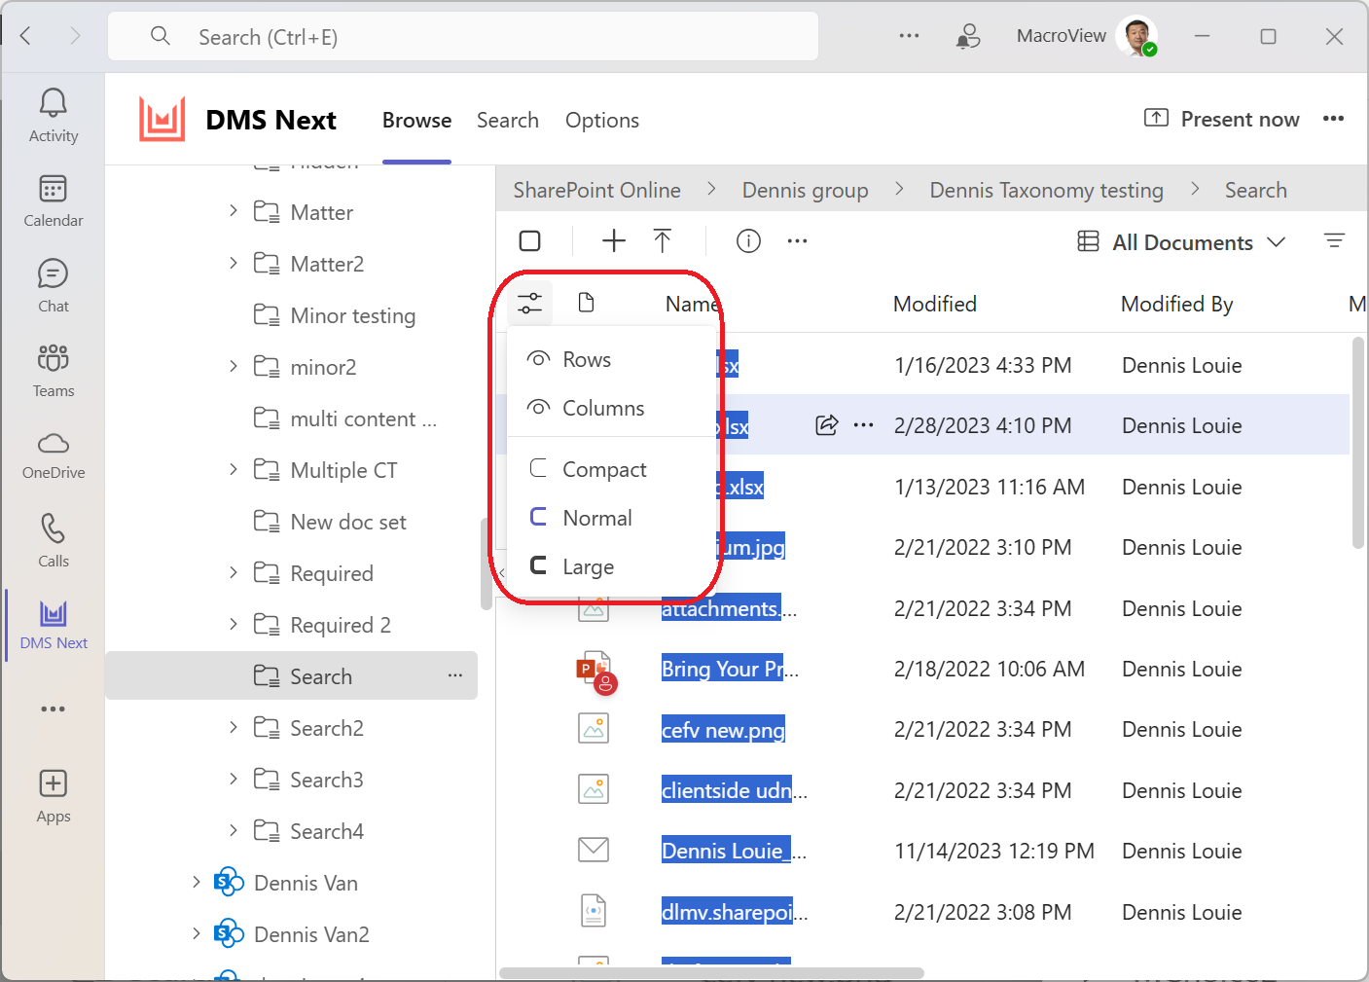This screenshot has width=1369, height=982.
Task: Open the information details icon
Action: pyautogui.click(x=748, y=241)
